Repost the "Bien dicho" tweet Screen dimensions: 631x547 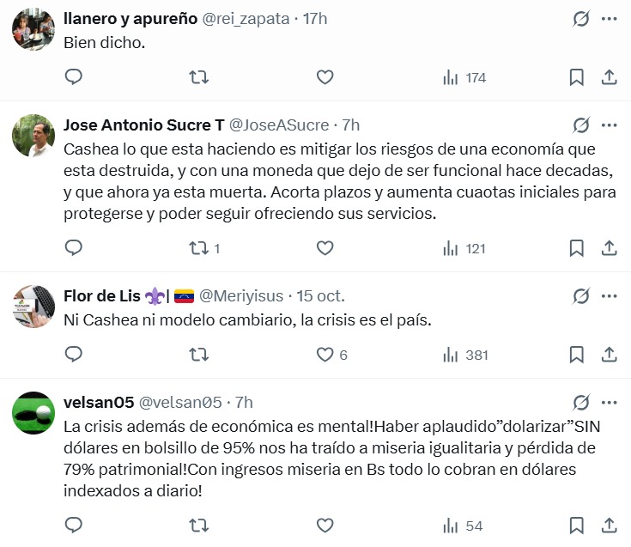tap(198, 77)
